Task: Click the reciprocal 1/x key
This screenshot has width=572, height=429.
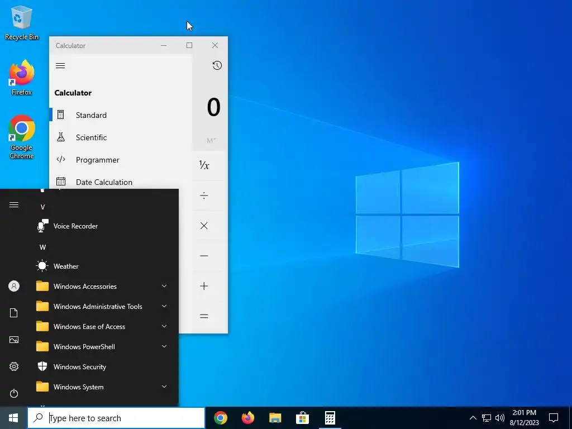Action: click(x=204, y=165)
